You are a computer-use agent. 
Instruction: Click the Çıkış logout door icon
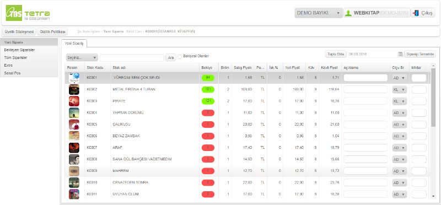click(416, 13)
